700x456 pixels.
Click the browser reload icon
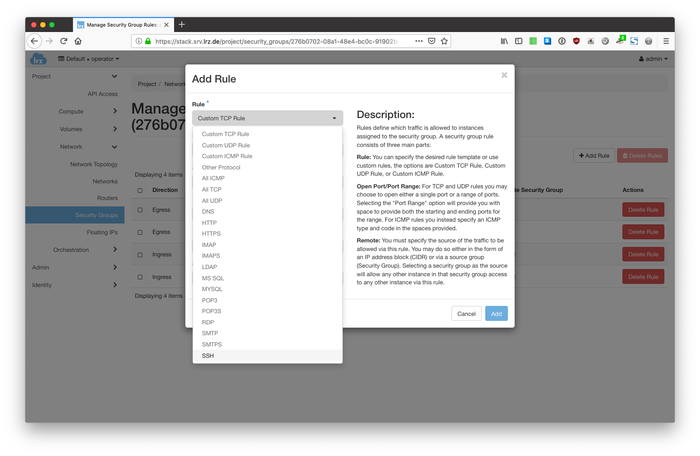click(64, 41)
